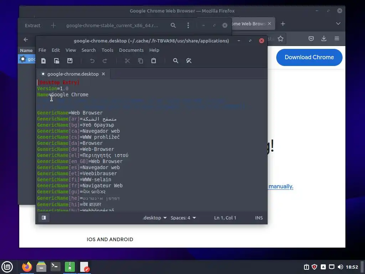The image size is (365, 274).
Task: Open the View menu in the text editor
Action: pyautogui.click(x=71, y=50)
